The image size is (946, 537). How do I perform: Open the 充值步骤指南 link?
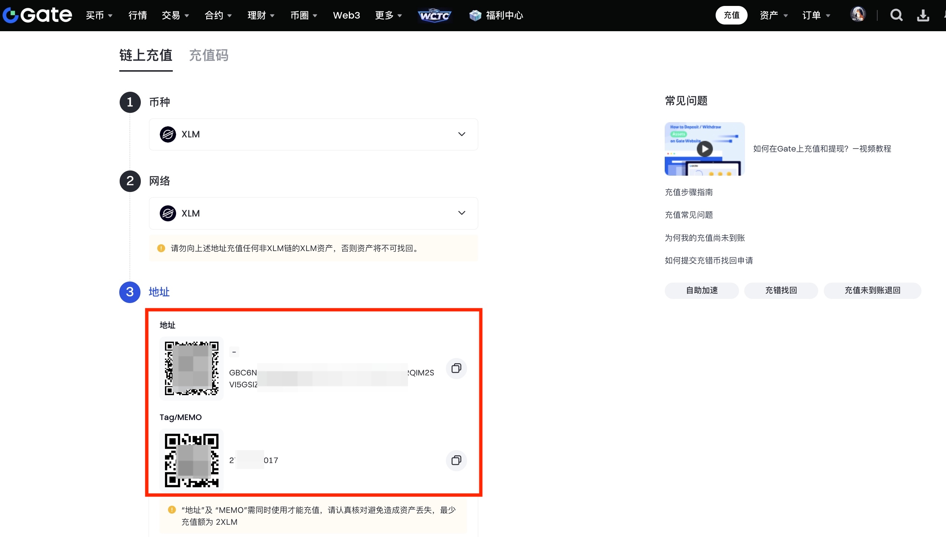click(x=689, y=192)
